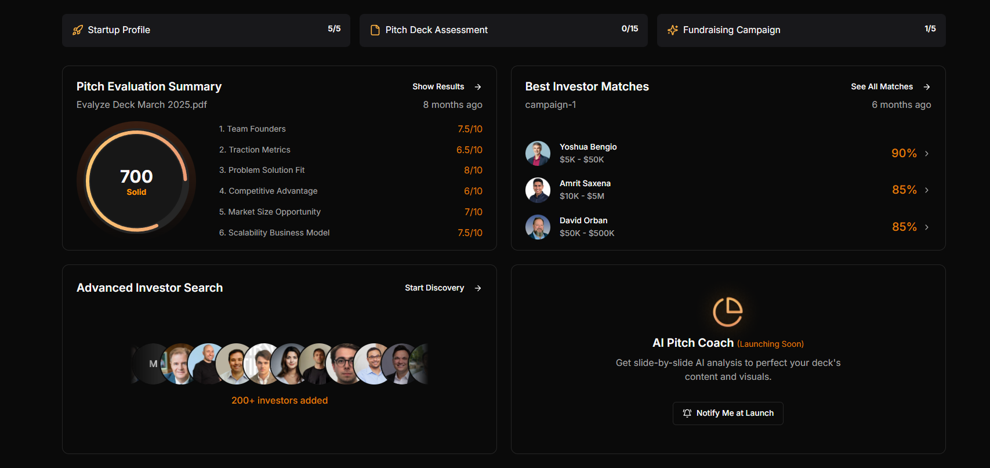Click the arrow icon next to Start Discovery
Viewport: 990px width, 468px height.
[478, 288]
